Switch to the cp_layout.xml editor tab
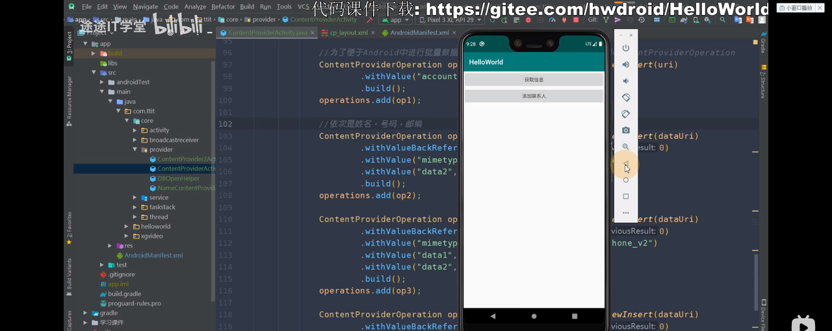832x331 pixels. pos(348,32)
